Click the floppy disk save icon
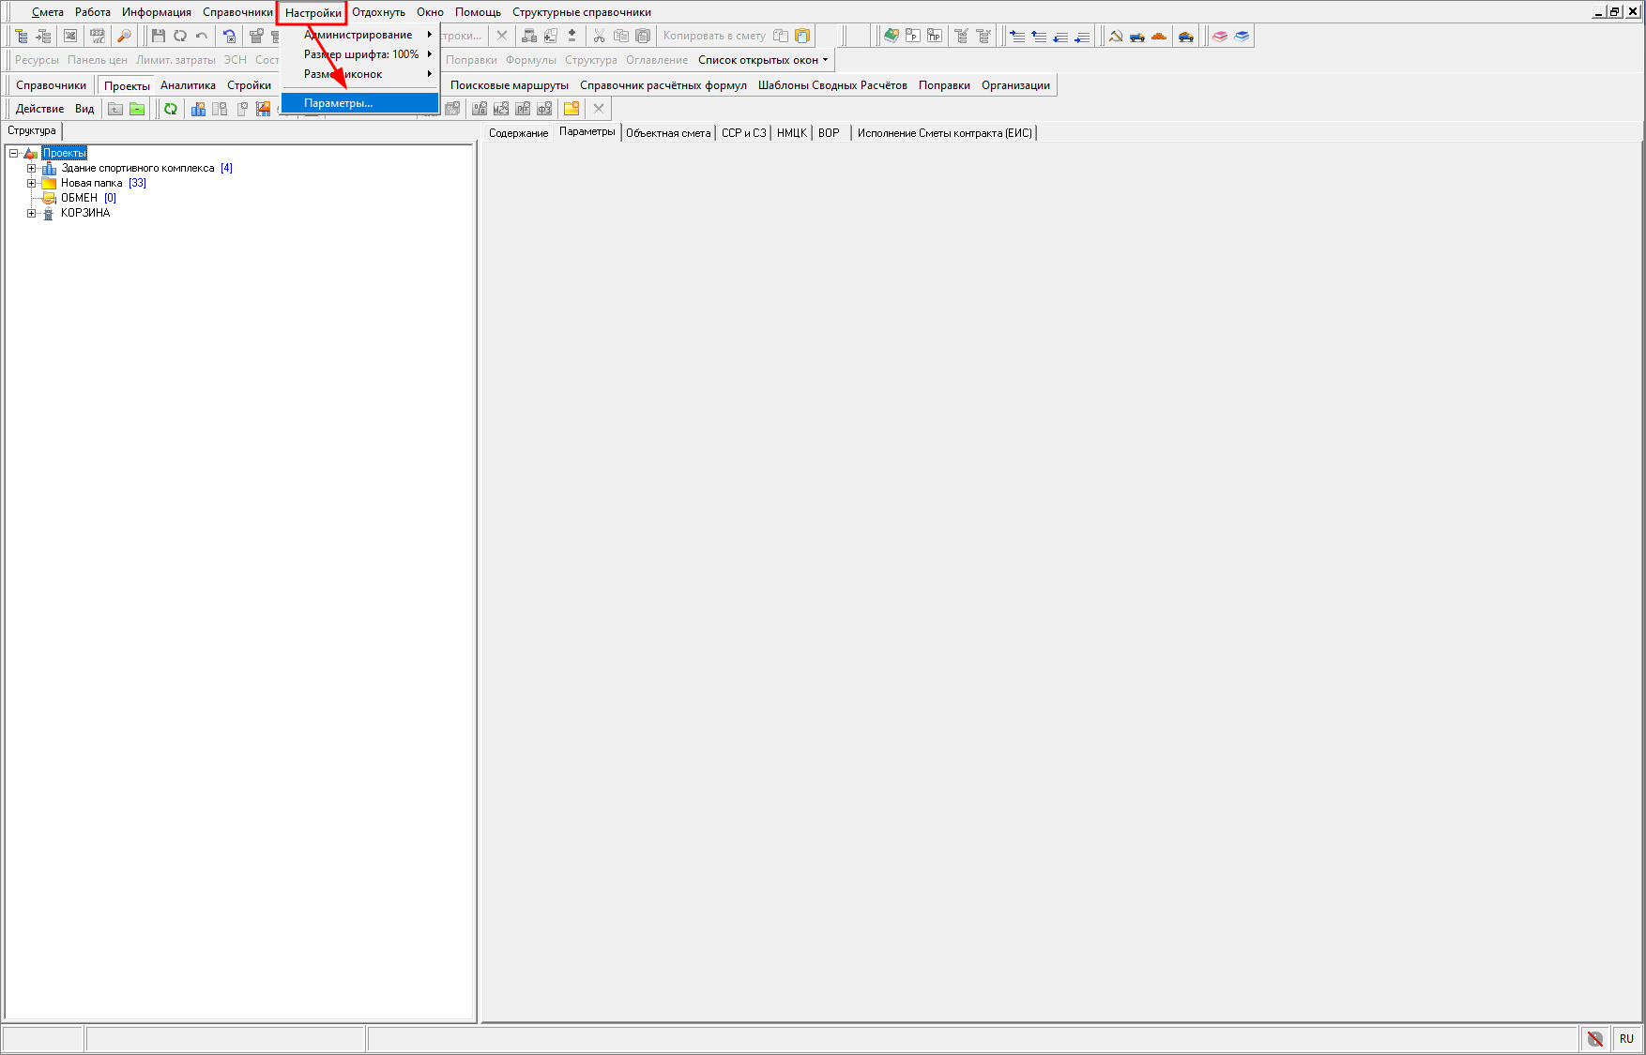Image resolution: width=1646 pixels, height=1055 pixels. (158, 36)
